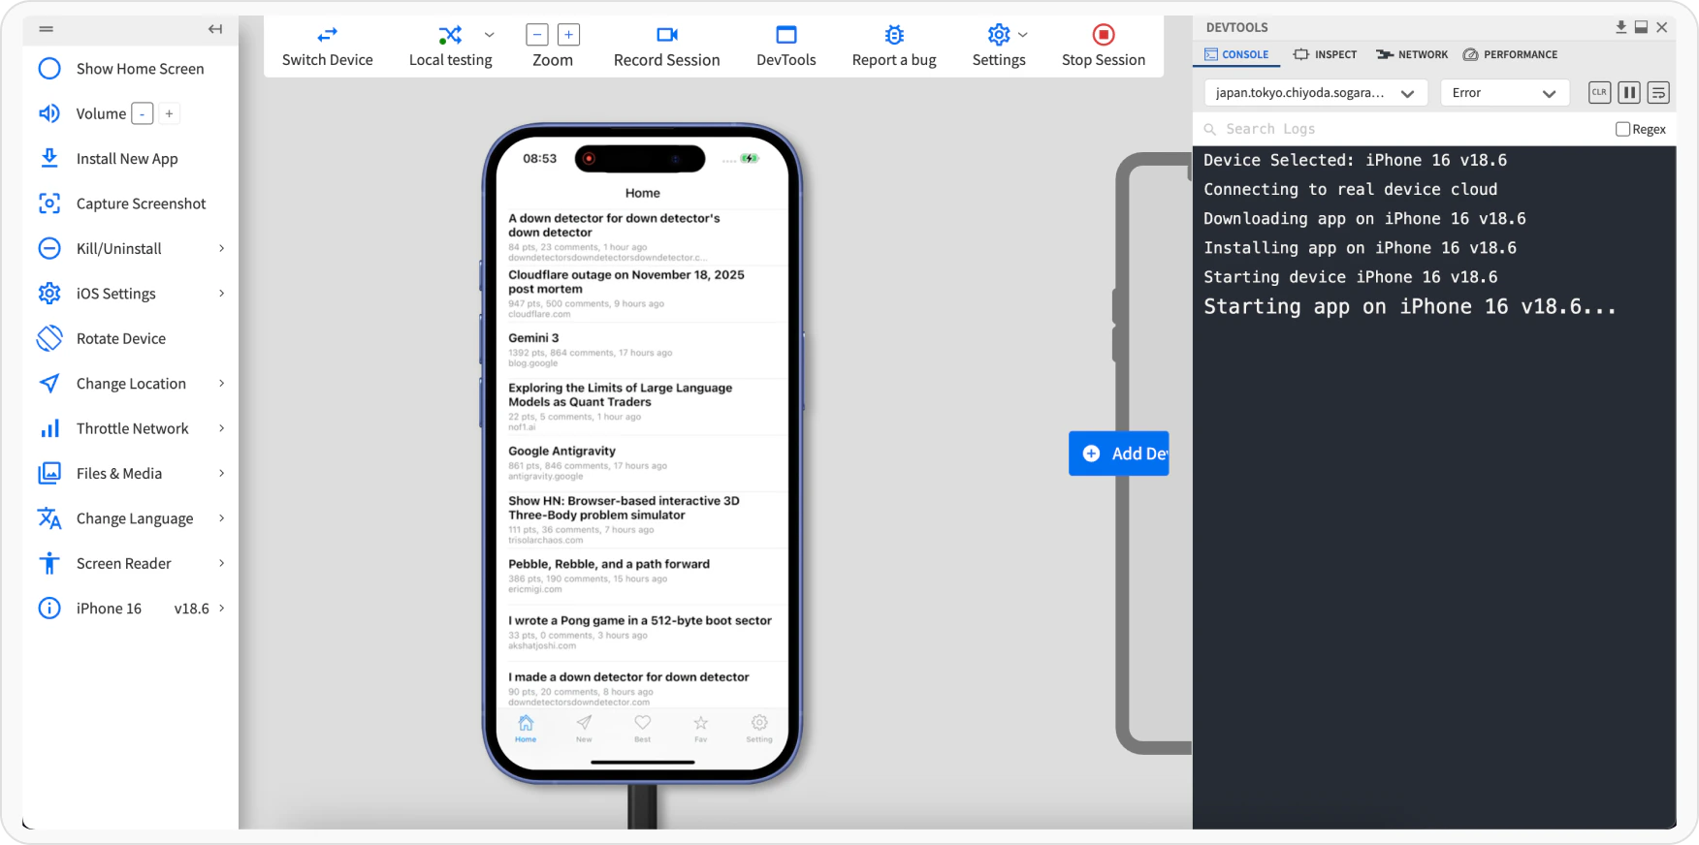This screenshot has height=845, width=1699.
Task: Click the Rotate Device icon
Action: (x=49, y=338)
